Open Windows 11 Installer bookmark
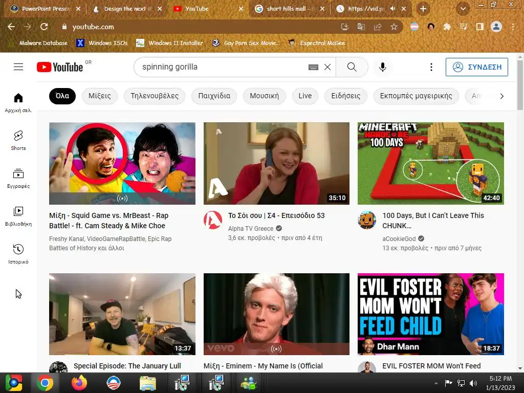The width and height of the screenshot is (524, 393). 170,43
